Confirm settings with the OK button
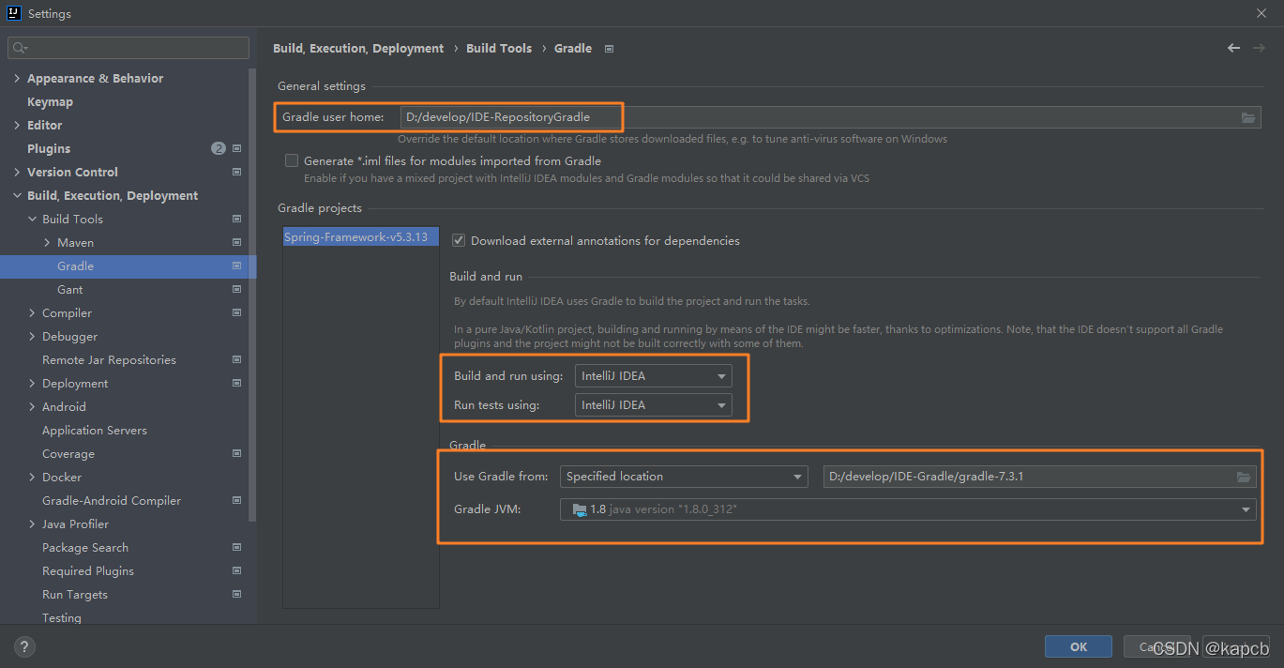The height and width of the screenshot is (668, 1284). (x=1079, y=646)
